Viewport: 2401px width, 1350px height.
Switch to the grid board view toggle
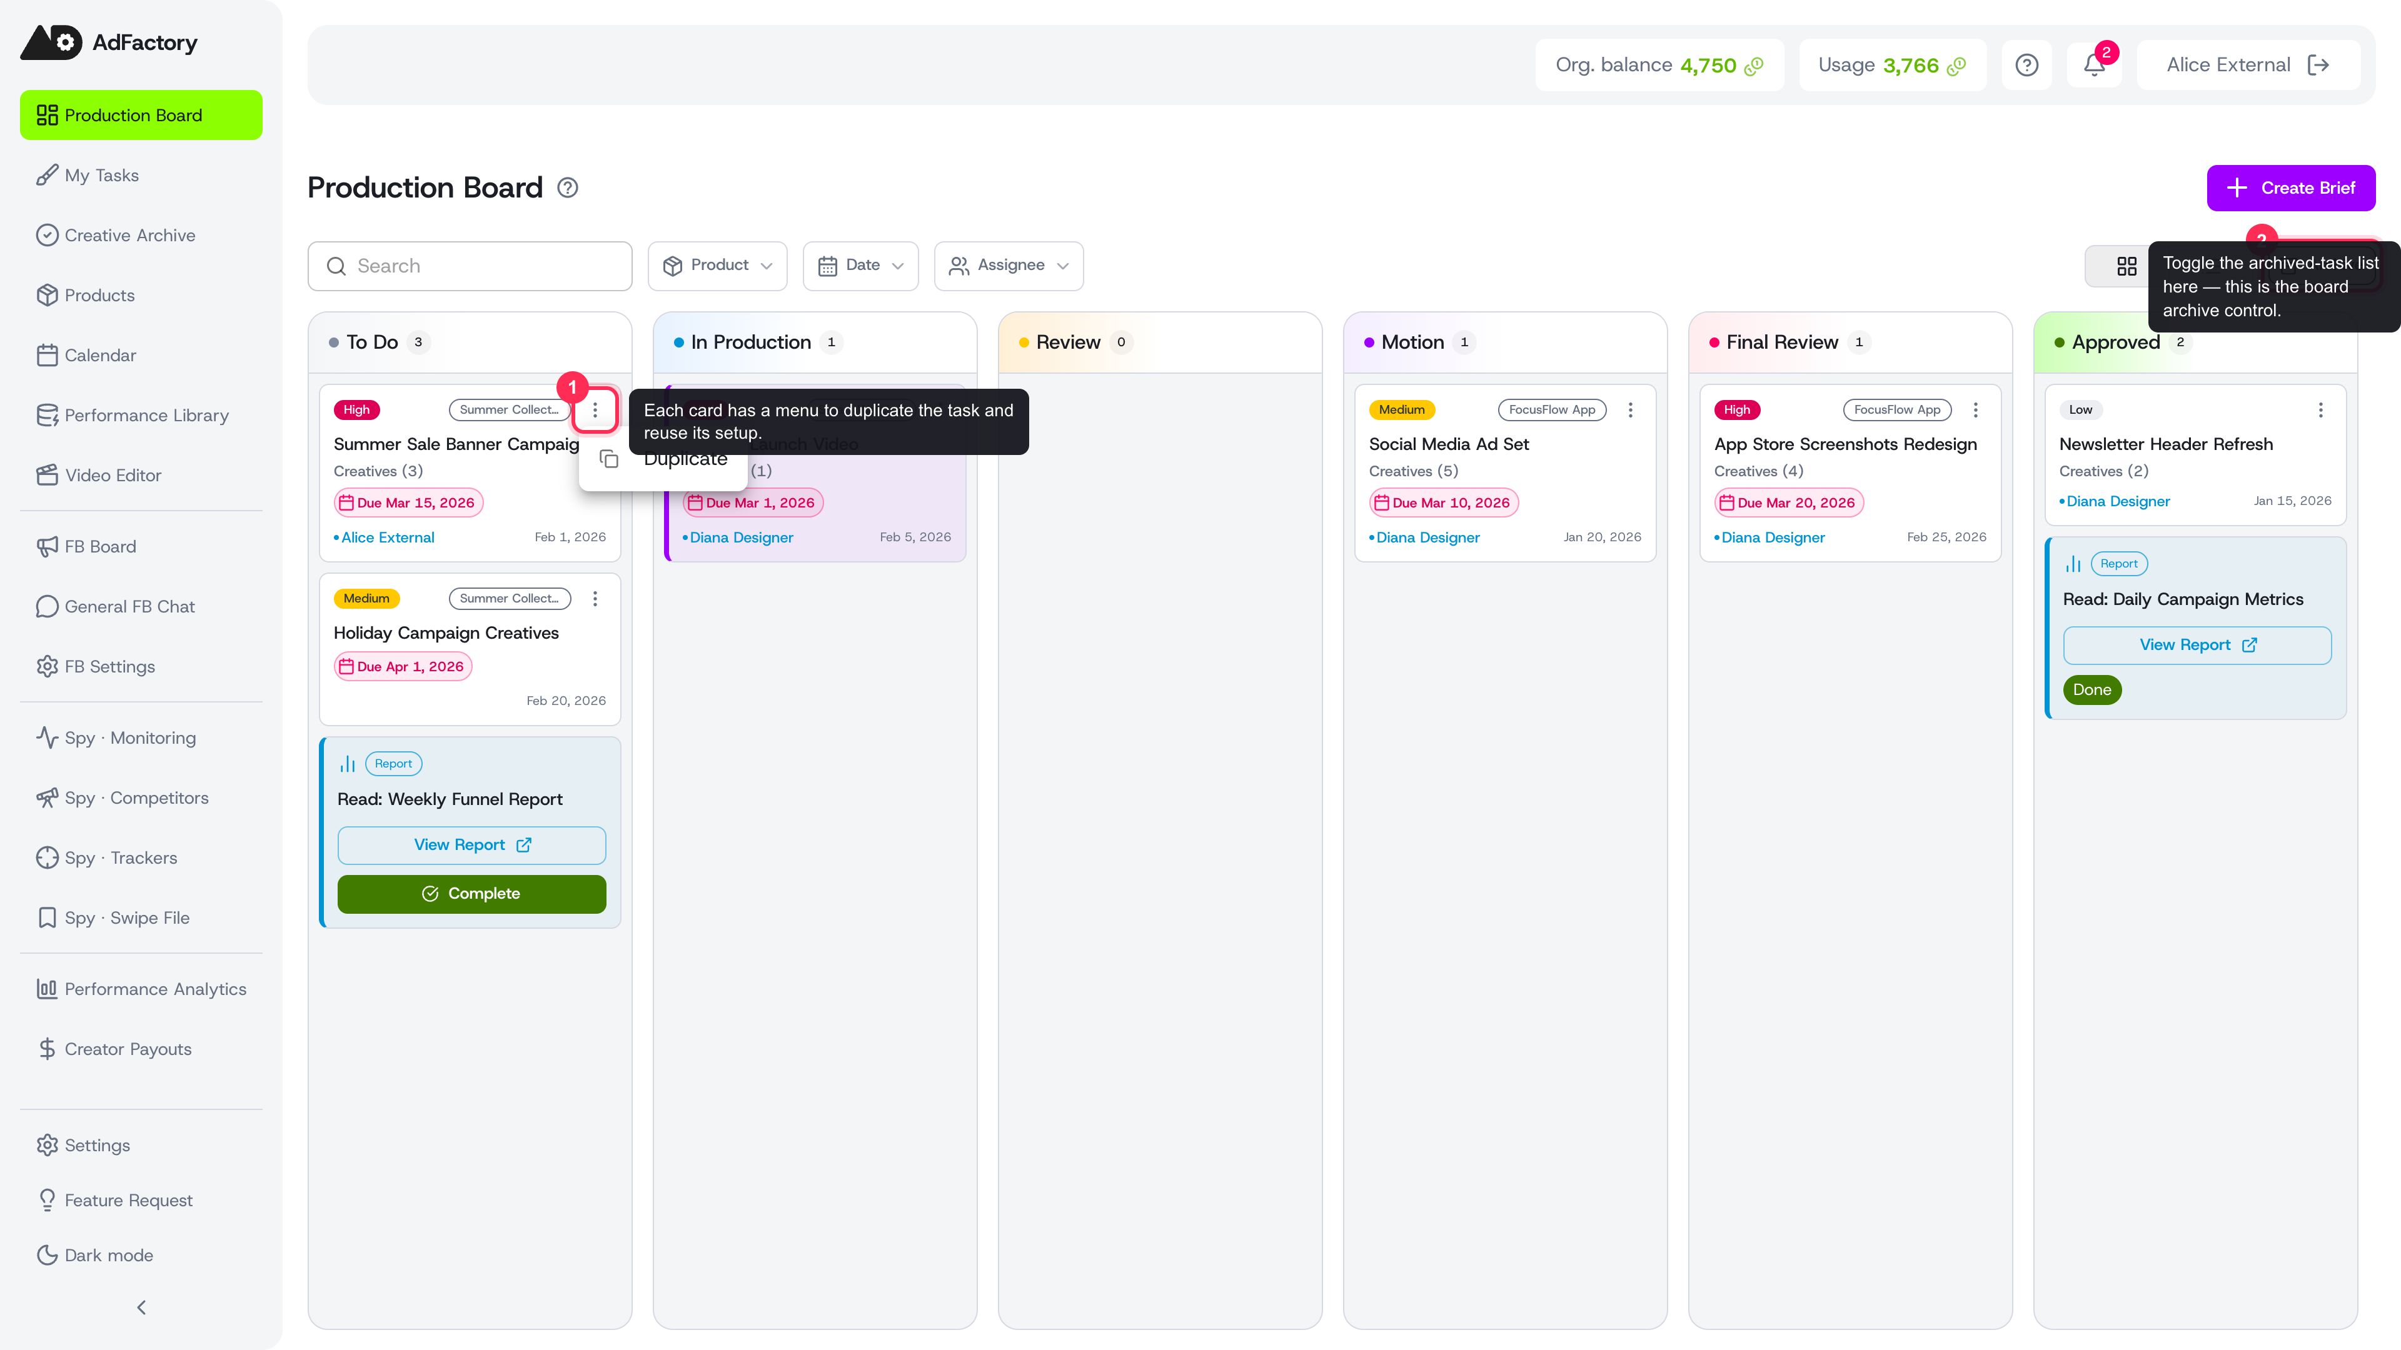pos(2126,266)
